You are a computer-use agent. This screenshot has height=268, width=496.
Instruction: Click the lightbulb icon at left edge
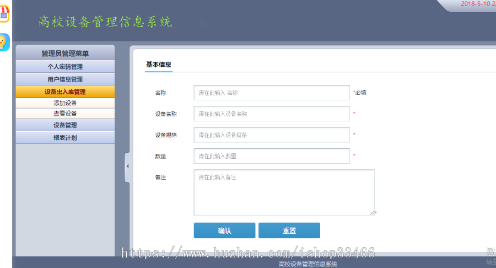coord(4,42)
